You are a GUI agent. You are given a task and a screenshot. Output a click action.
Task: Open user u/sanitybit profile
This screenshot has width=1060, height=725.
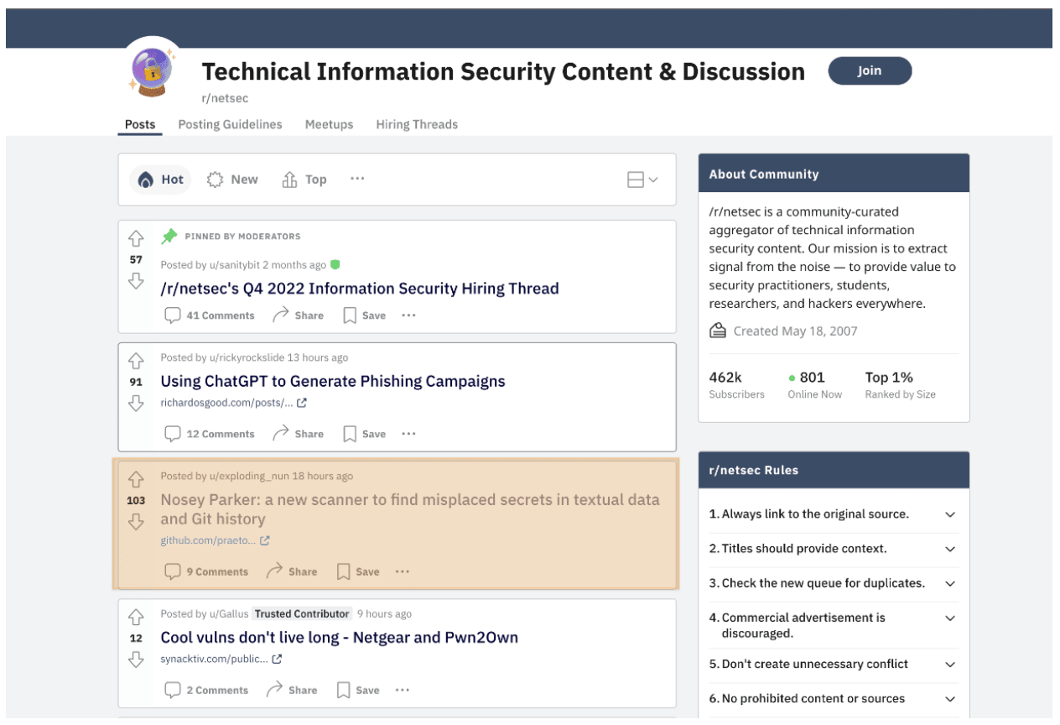(x=234, y=265)
